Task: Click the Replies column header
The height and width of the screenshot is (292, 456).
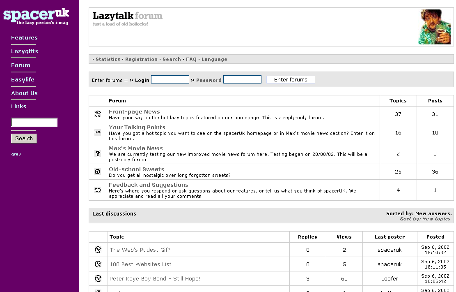Action: click(x=307, y=237)
